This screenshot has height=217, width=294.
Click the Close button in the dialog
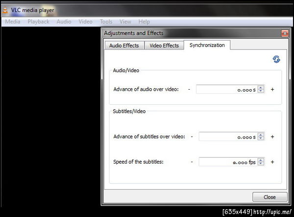tap(270, 197)
